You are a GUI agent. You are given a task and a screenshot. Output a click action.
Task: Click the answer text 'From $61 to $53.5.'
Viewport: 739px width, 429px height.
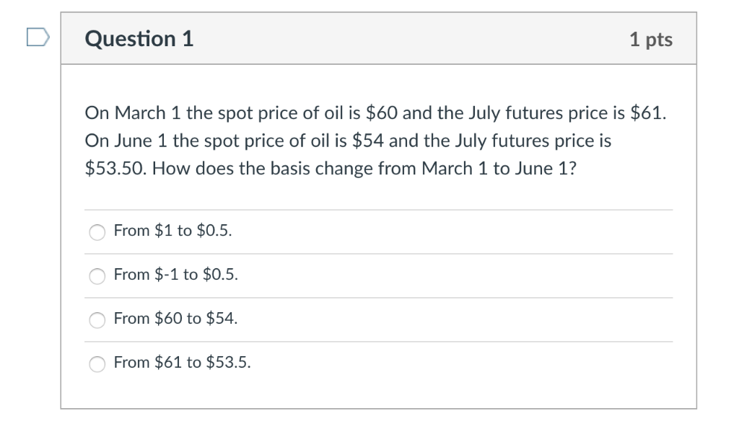point(183,363)
